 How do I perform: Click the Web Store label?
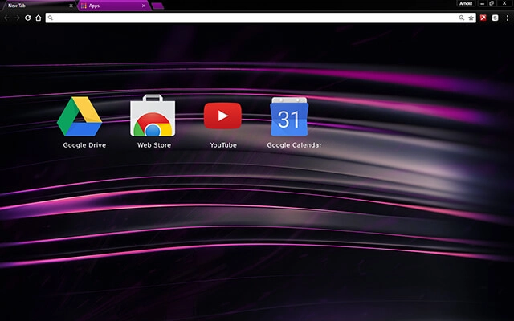coord(154,145)
